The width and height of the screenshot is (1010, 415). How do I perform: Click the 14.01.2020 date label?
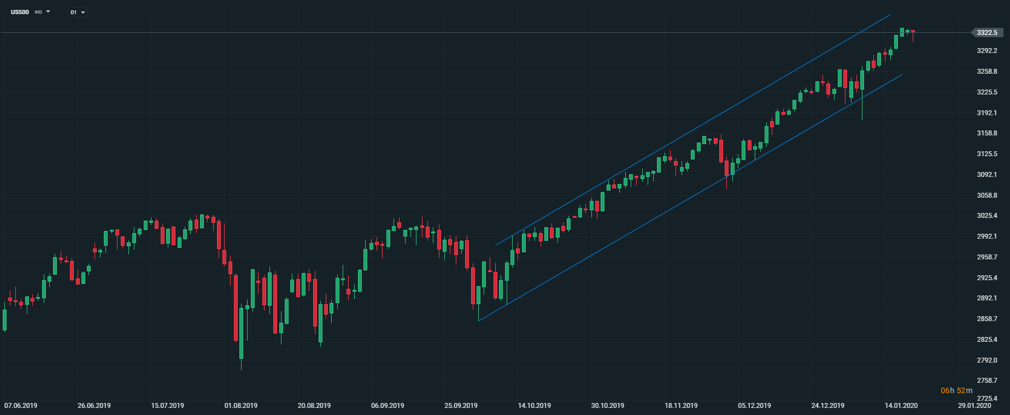[901, 406]
